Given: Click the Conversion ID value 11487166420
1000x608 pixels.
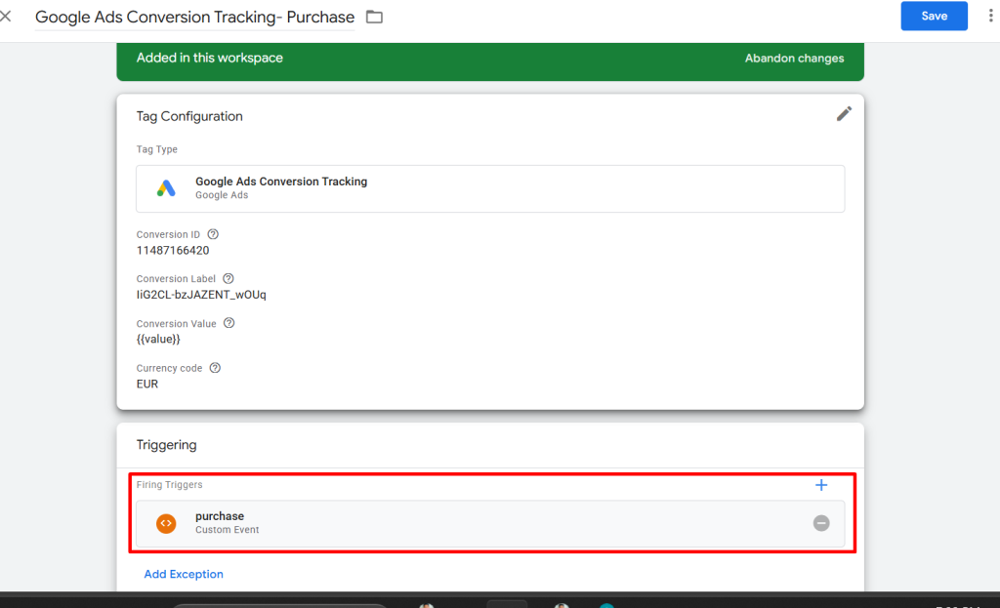Looking at the screenshot, I should coord(173,251).
